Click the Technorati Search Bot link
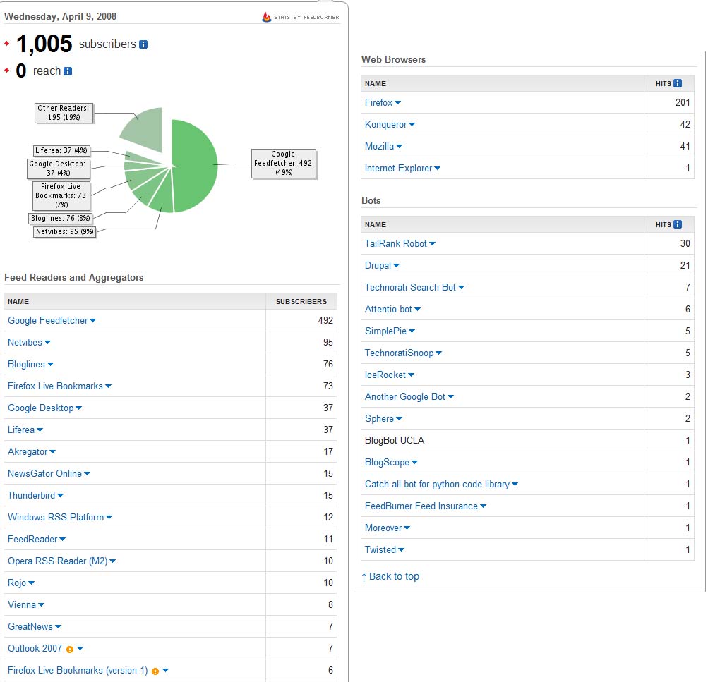The height and width of the screenshot is (682, 720). [x=410, y=287]
